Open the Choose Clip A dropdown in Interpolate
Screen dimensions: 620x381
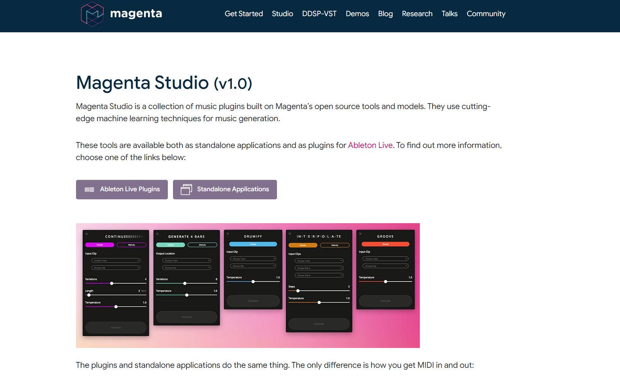(x=319, y=268)
